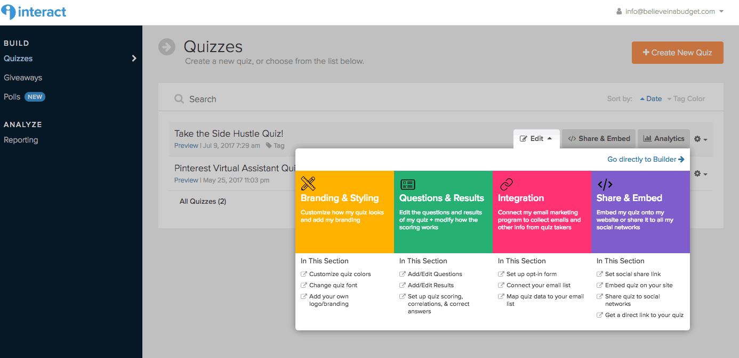Click the Interact logo icon

(9, 12)
